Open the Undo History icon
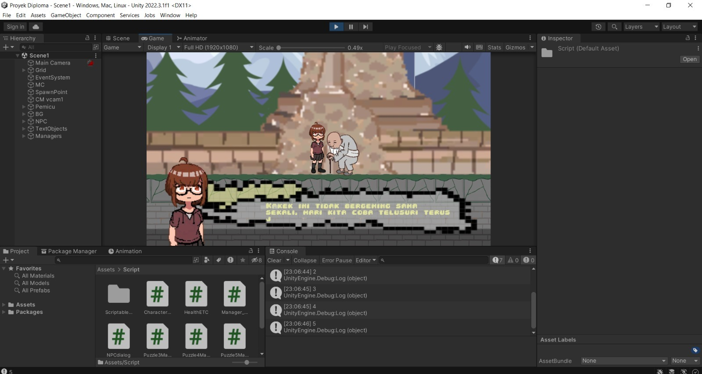 598,27
